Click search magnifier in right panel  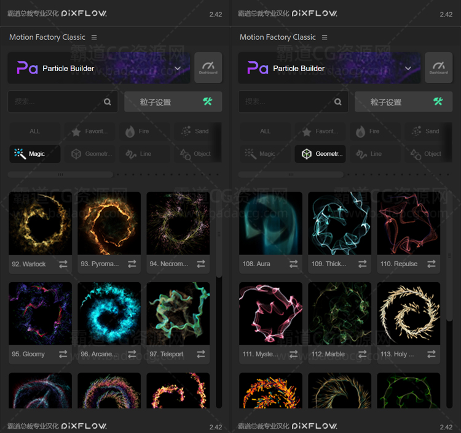pos(338,102)
